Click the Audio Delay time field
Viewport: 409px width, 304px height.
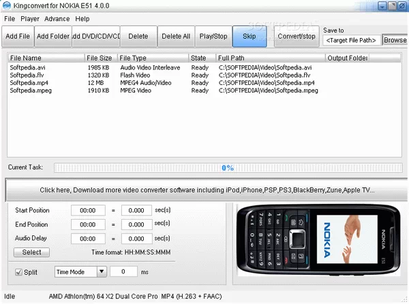tap(88, 239)
